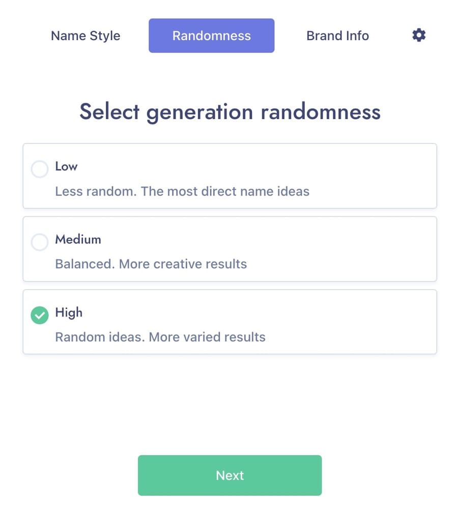Switch to the Name Style tab
The height and width of the screenshot is (507, 458).
point(85,36)
